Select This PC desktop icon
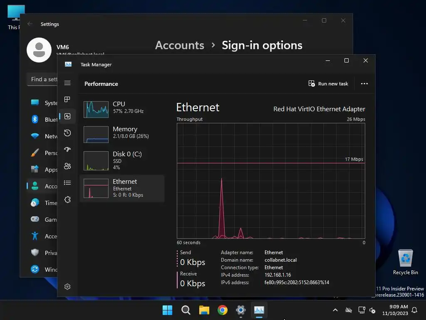 pyautogui.click(x=14, y=17)
